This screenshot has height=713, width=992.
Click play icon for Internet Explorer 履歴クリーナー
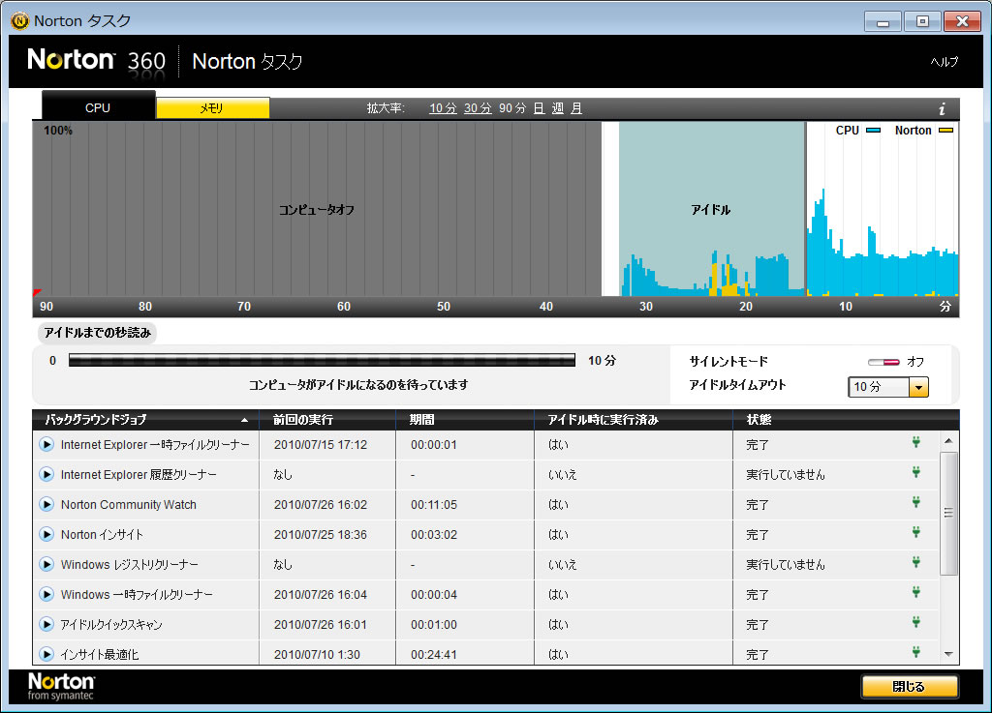tap(46, 475)
